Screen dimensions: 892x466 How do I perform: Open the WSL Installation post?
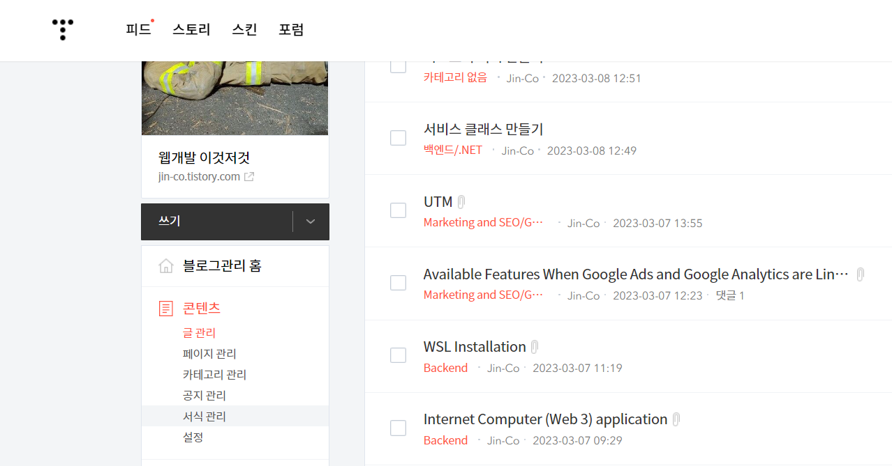click(475, 347)
